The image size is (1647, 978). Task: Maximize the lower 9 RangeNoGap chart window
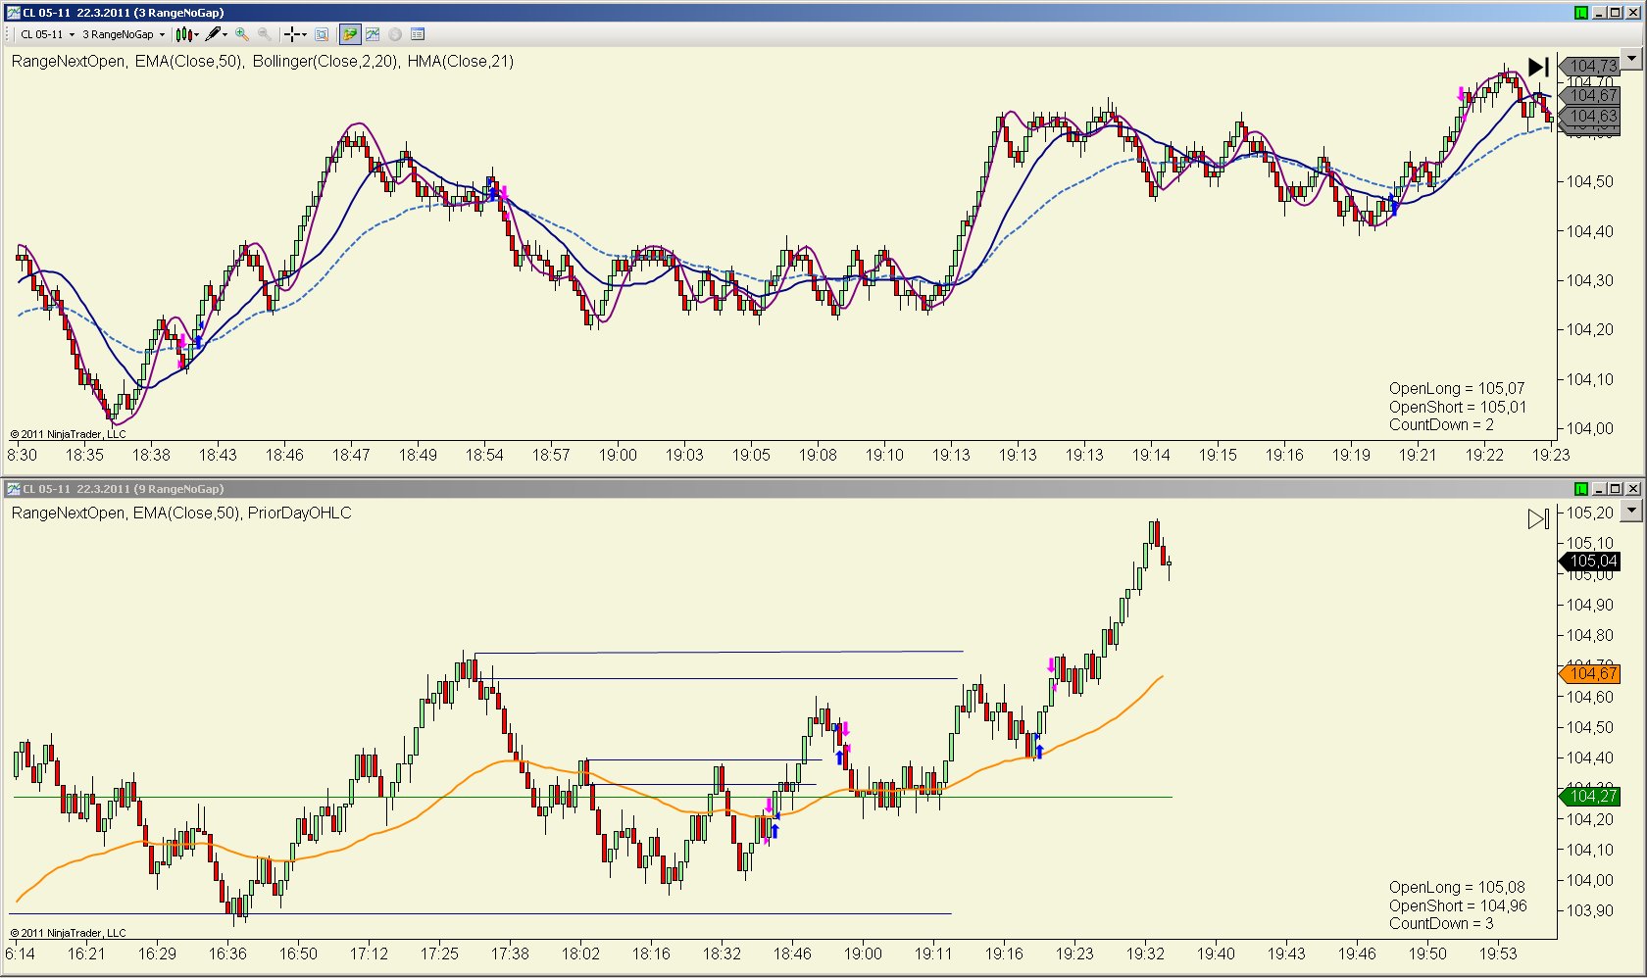pos(1617,489)
